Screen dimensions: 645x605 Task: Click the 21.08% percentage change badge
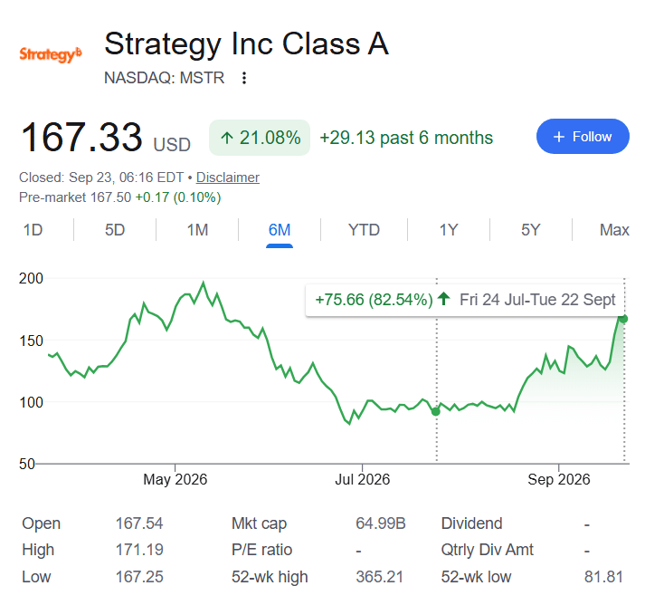tap(260, 138)
